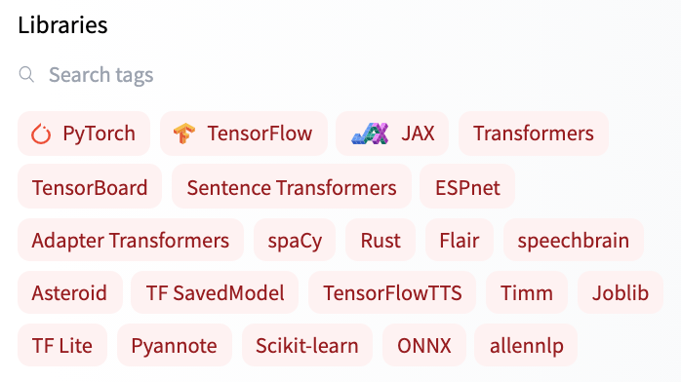Image resolution: width=681 pixels, height=382 pixels.
Task: Choose the Sentence Transformers tag
Action: 292,187
